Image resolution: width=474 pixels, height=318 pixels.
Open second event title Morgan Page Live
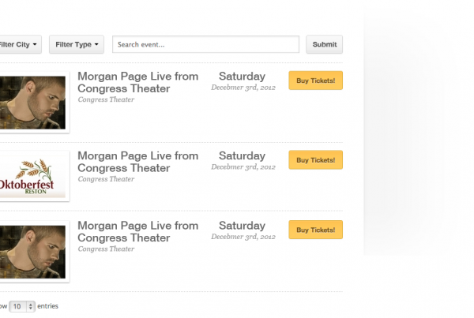(137, 162)
